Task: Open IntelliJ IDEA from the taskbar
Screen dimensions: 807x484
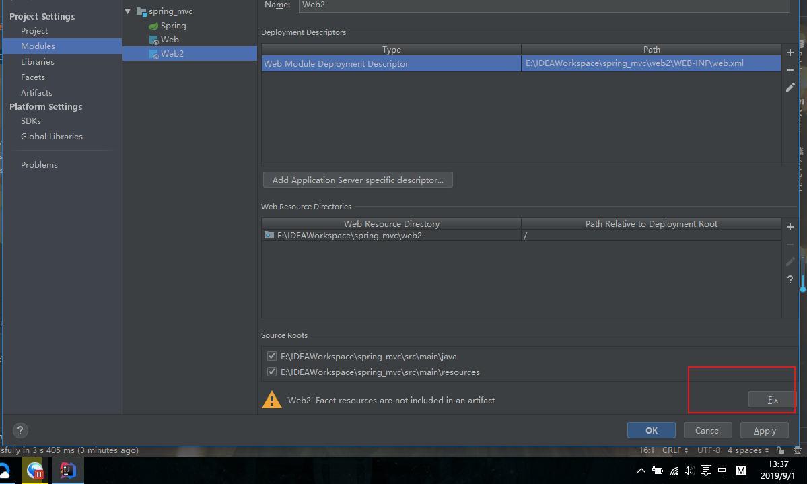Action: [x=67, y=470]
